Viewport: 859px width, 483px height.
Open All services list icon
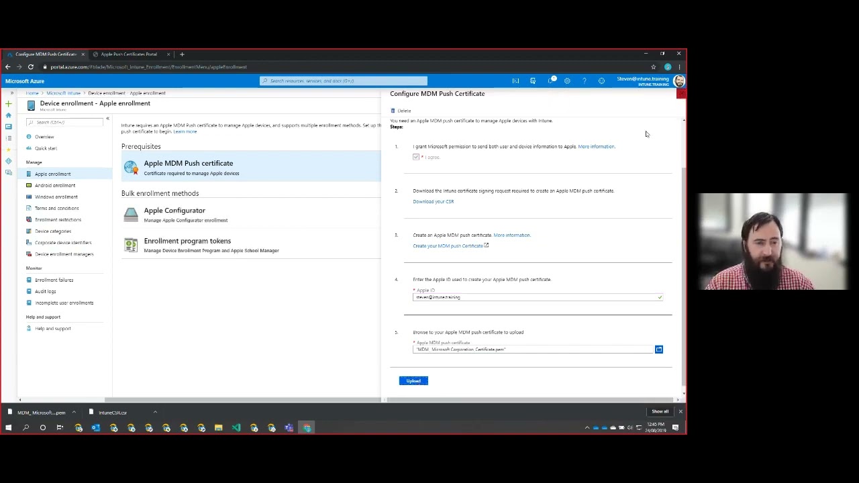8,138
